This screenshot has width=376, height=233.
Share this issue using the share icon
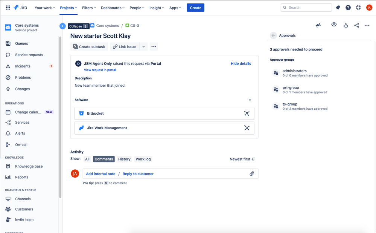coord(356,25)
